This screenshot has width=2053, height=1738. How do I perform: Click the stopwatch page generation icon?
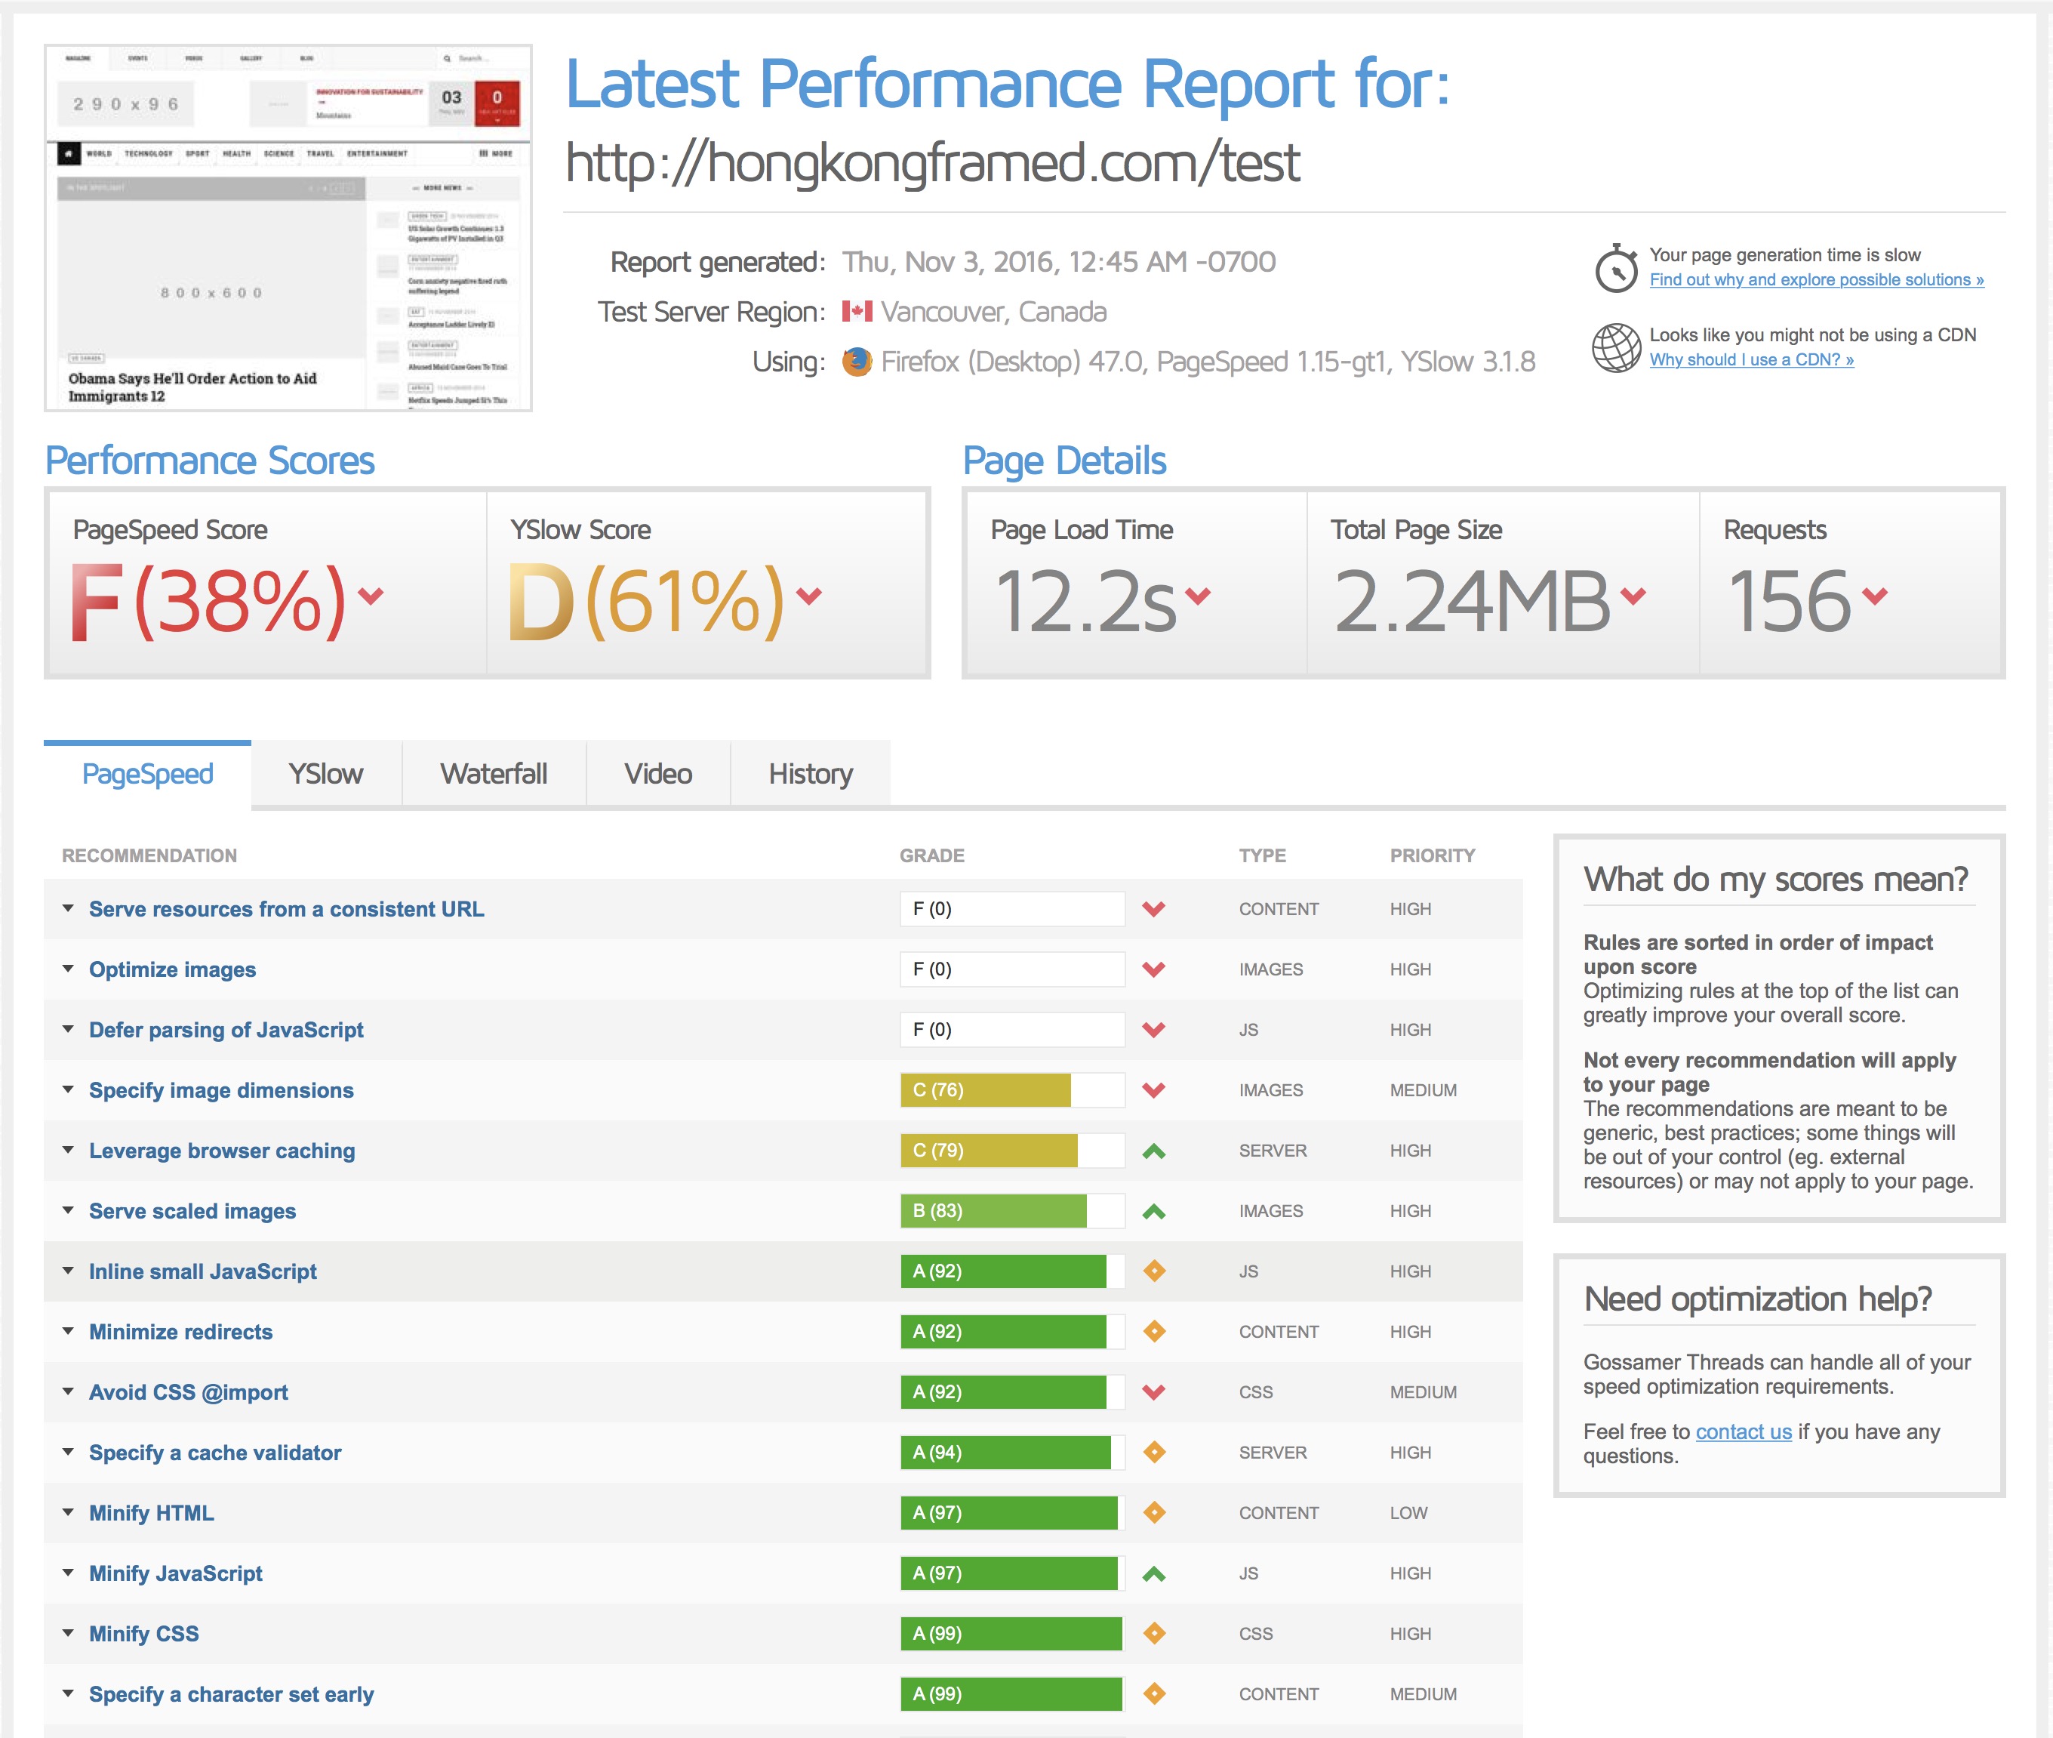(x=1617, y=268)
